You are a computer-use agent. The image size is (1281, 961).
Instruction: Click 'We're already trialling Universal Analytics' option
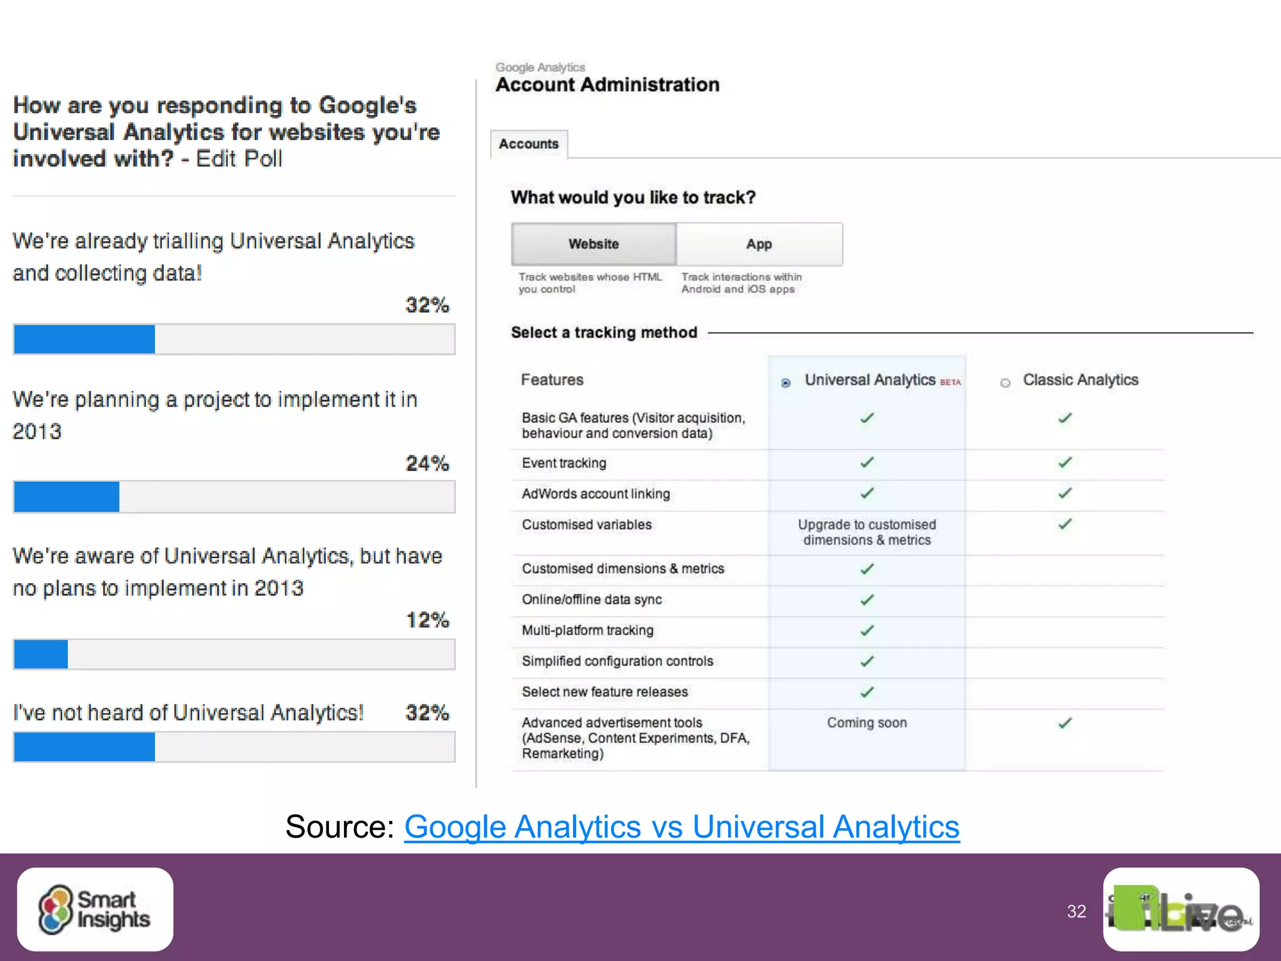coord(213,257)
